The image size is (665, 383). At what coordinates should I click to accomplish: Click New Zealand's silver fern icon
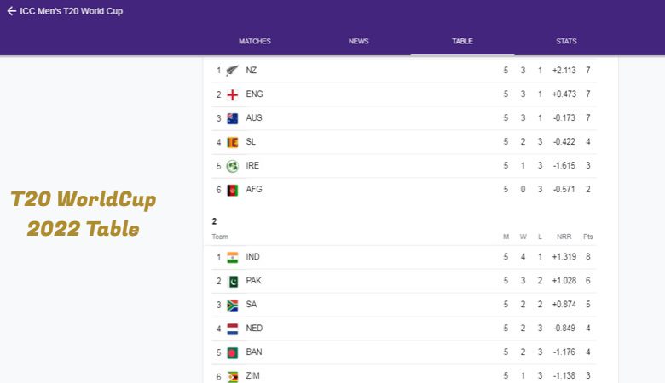233,71
